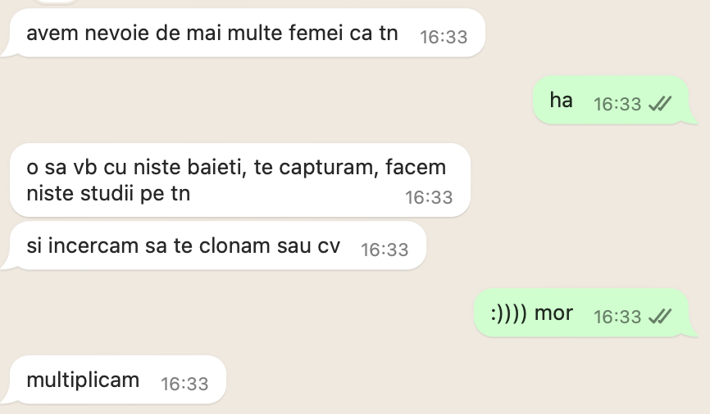Viewport: 710px width, 414px height.
Task: Click the 16:33 timestamp in the "mor" bubble
Action: coord(617,317)
